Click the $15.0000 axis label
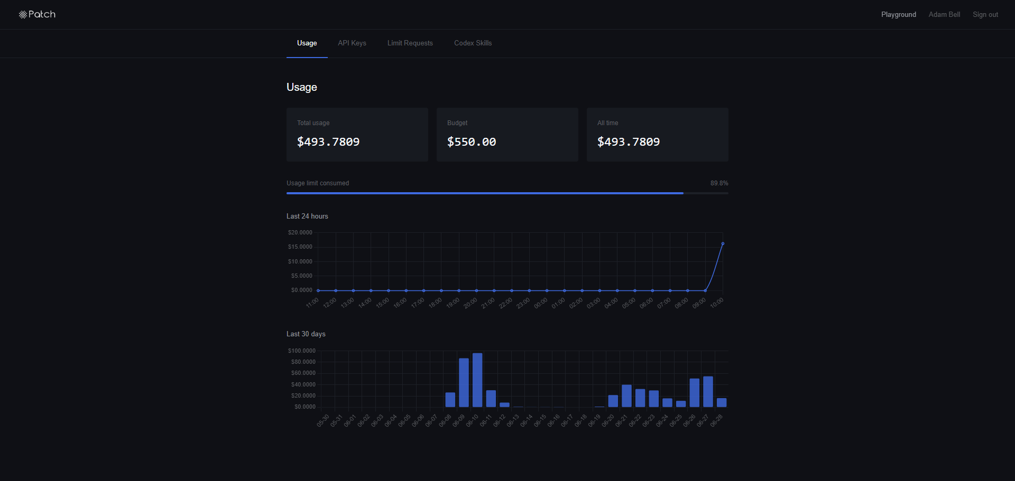 (300, 247)
